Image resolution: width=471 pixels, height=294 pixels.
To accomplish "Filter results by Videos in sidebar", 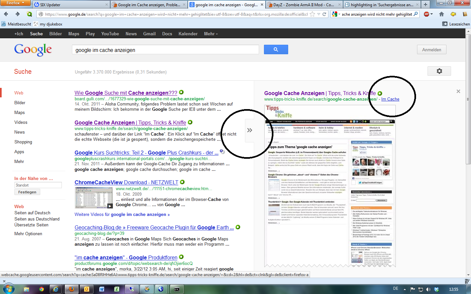I will pyautogui.click(x=21, y=122).
